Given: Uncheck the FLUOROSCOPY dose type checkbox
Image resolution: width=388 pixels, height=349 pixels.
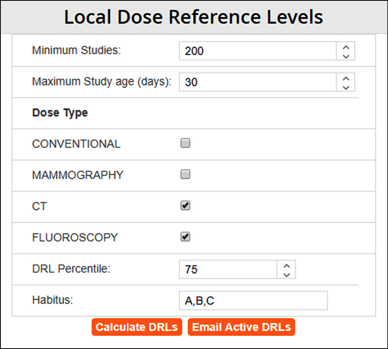Looking at the screenshot, I should point(185,237).
